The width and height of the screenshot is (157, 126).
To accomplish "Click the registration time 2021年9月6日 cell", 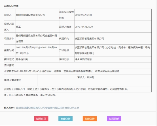I will [x=37, y=50].
